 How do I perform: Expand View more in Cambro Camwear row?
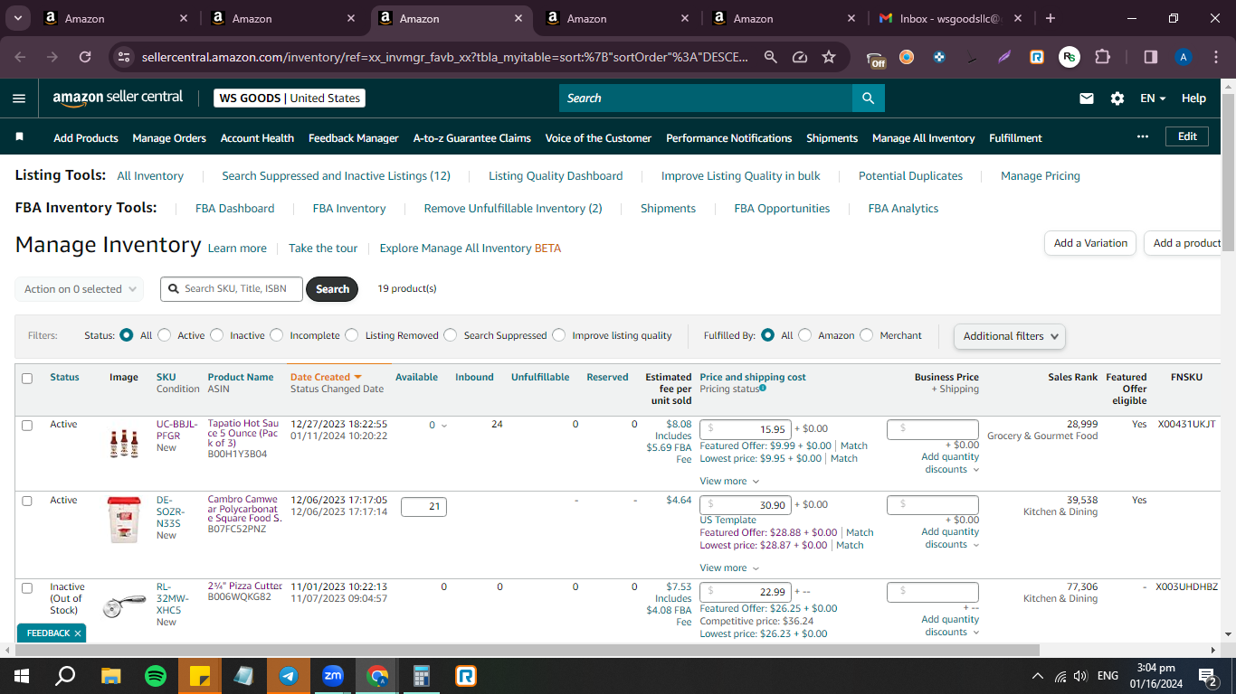729,567
